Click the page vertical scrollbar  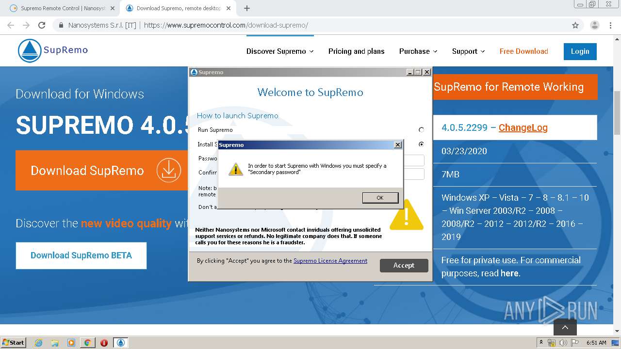[x=617, y=113]
